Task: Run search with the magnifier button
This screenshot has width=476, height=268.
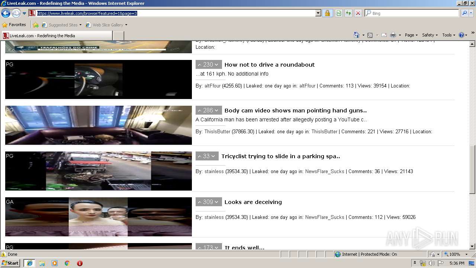Action: pos(464,13)
